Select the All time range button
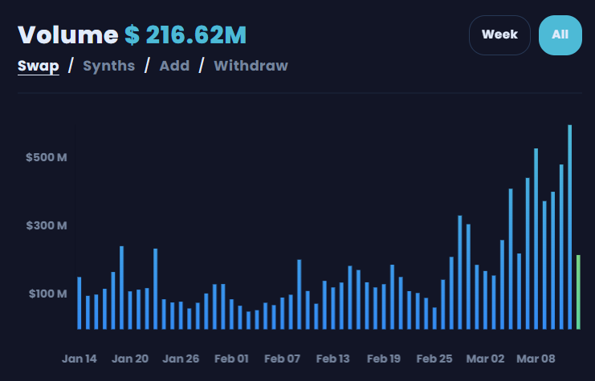 (x=560, y=35)
